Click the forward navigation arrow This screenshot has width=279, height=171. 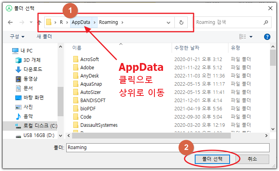pyautogui.click(x=22, y=22)
